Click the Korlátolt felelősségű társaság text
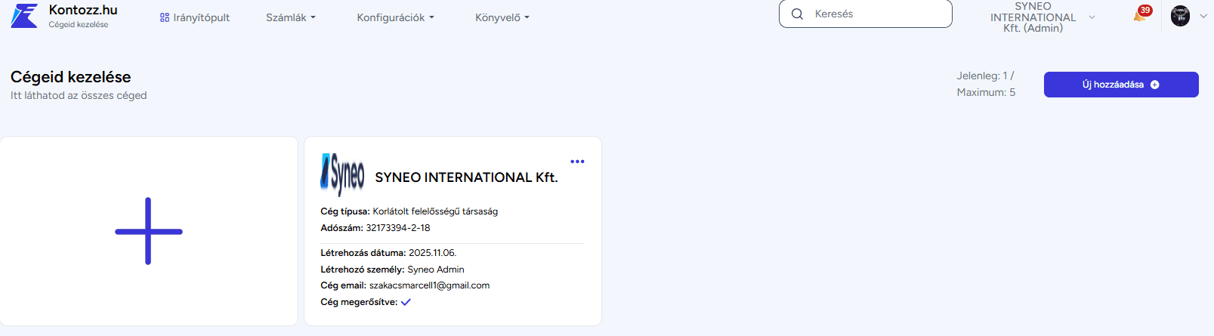This screenshot has width=1214, height=336. [435, 211]
